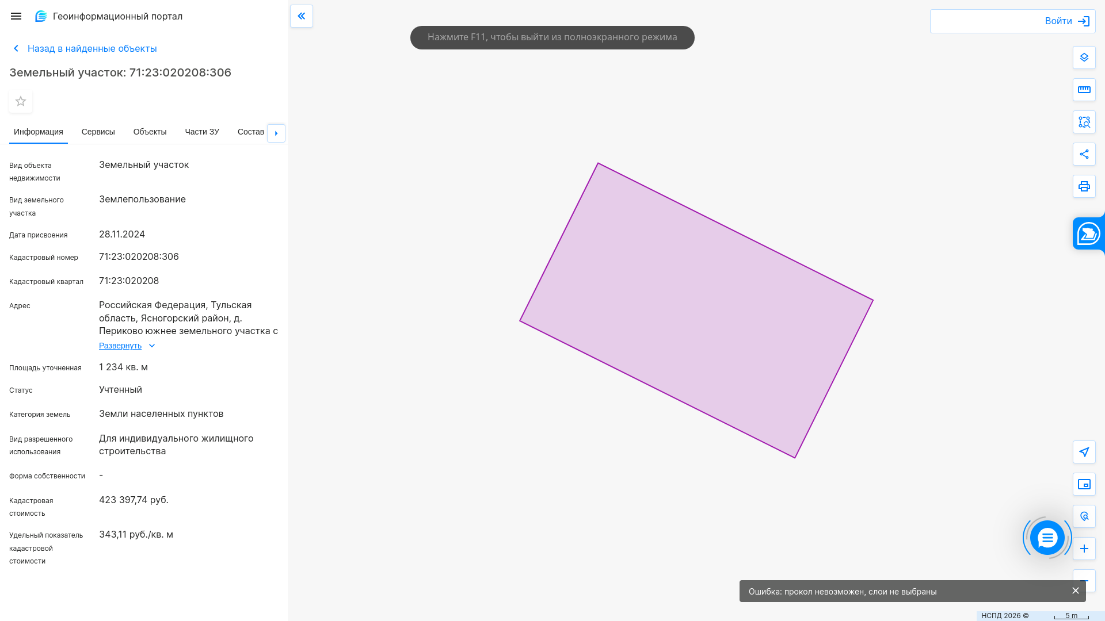Click the 343,11 руб./кв. м value
Viewport: 1105px width, 621px height.
tap(136, 534)
